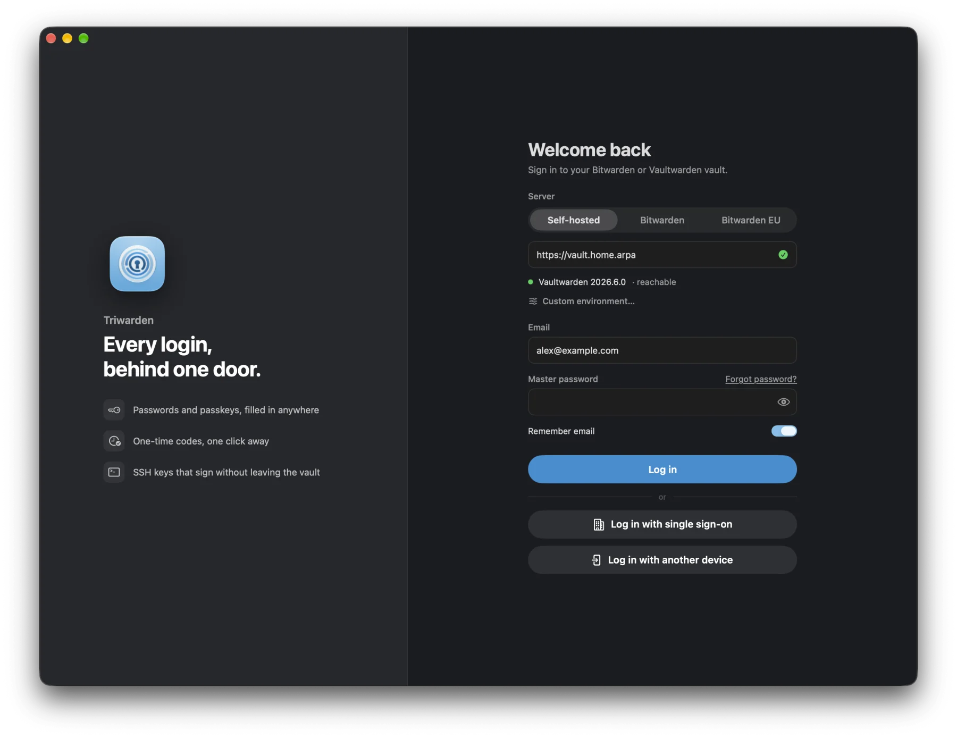
Task: Choose the Bitwarden EU server tab
Action: (x=751, y=220)
